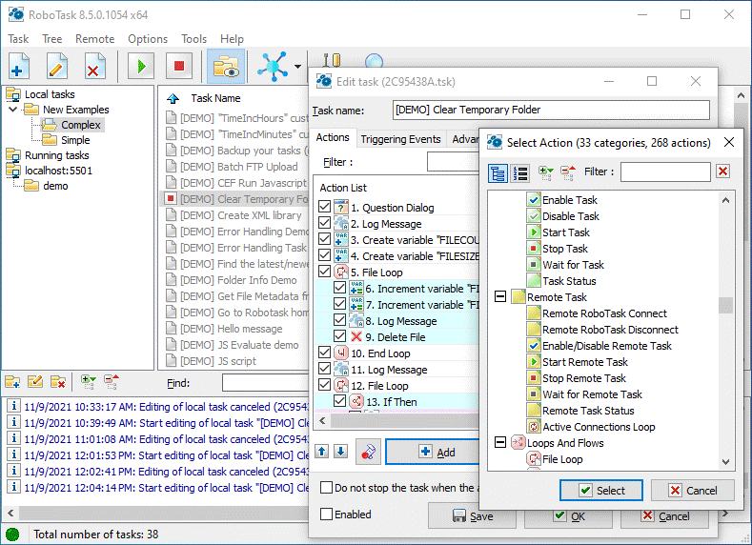The image size is (752, 545).
Task: Click the up arrow in Task Name header
Action: pos(173,99)
